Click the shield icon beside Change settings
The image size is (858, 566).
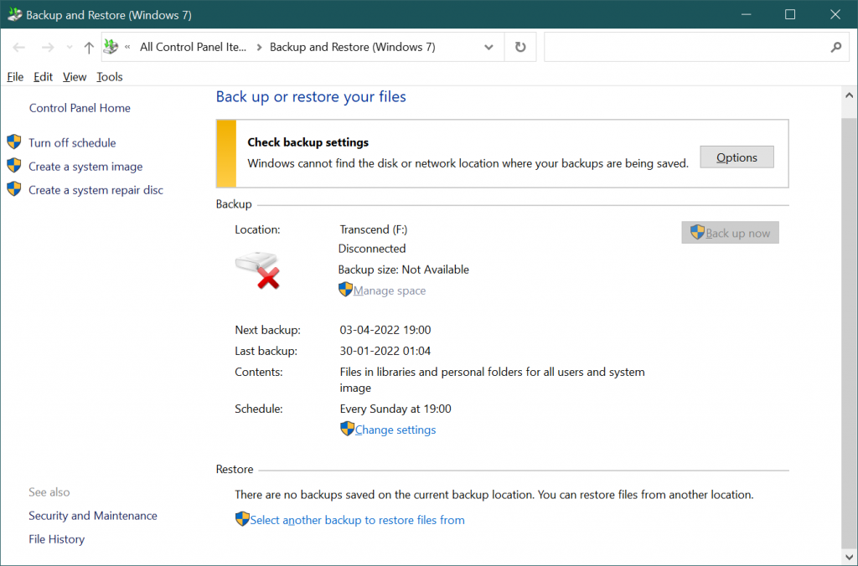coord(347,429)
